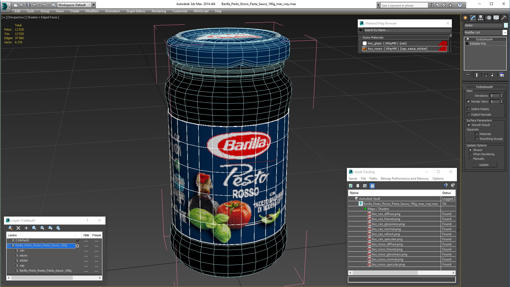Select Manually update option

[x=470, y=159]
